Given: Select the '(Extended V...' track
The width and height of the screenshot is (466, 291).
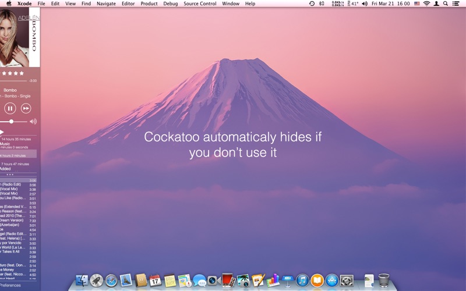Looking at the screenshot, I should pyautogui.click(x=18, y=207).
